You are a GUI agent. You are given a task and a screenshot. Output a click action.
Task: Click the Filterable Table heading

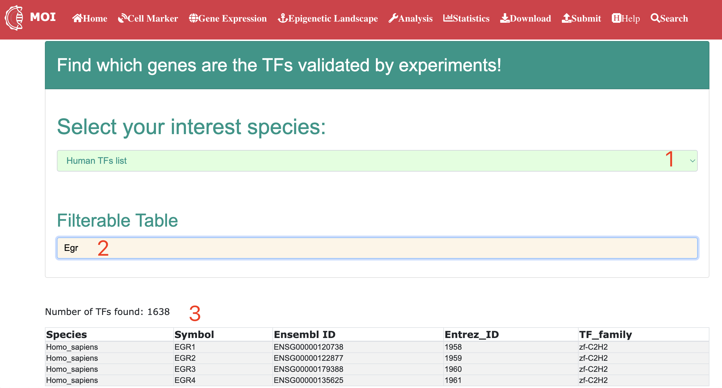(117, 220)
